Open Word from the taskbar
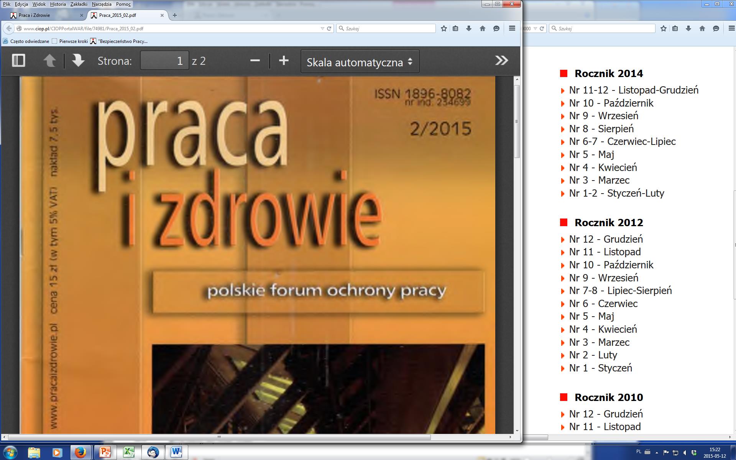The width and height of the screenshot is (736, 460). tap(176, 452)
